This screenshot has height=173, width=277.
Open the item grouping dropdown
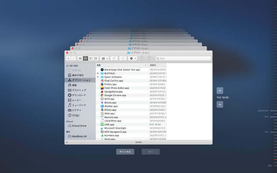tap(104, 58)
